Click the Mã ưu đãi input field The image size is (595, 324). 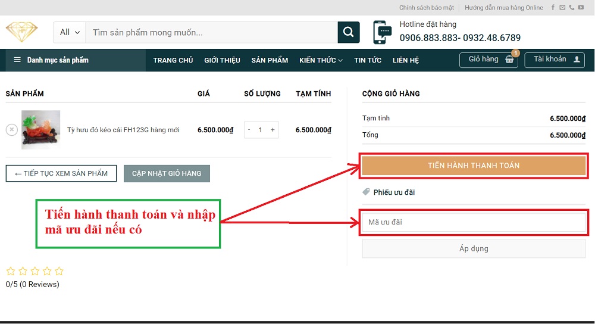(x=474, y=222)
